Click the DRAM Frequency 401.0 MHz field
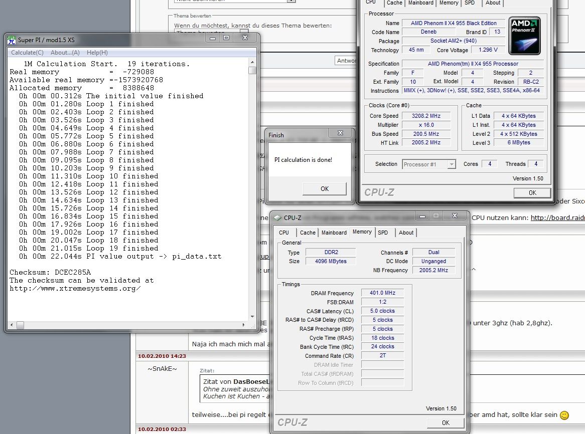This screenshot has height=434, width=585. click(382, 293)
